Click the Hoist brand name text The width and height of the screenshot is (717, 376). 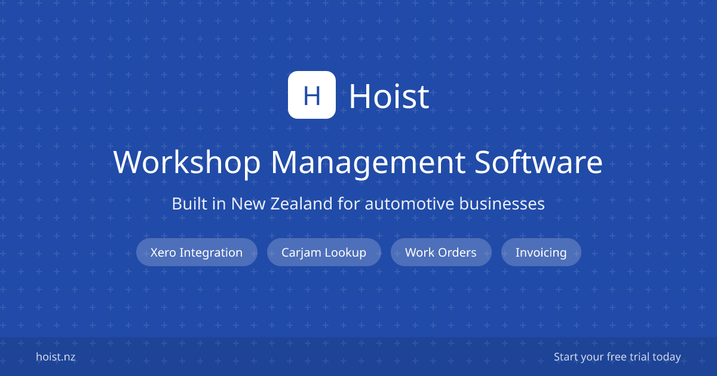[x=389, y=96]
